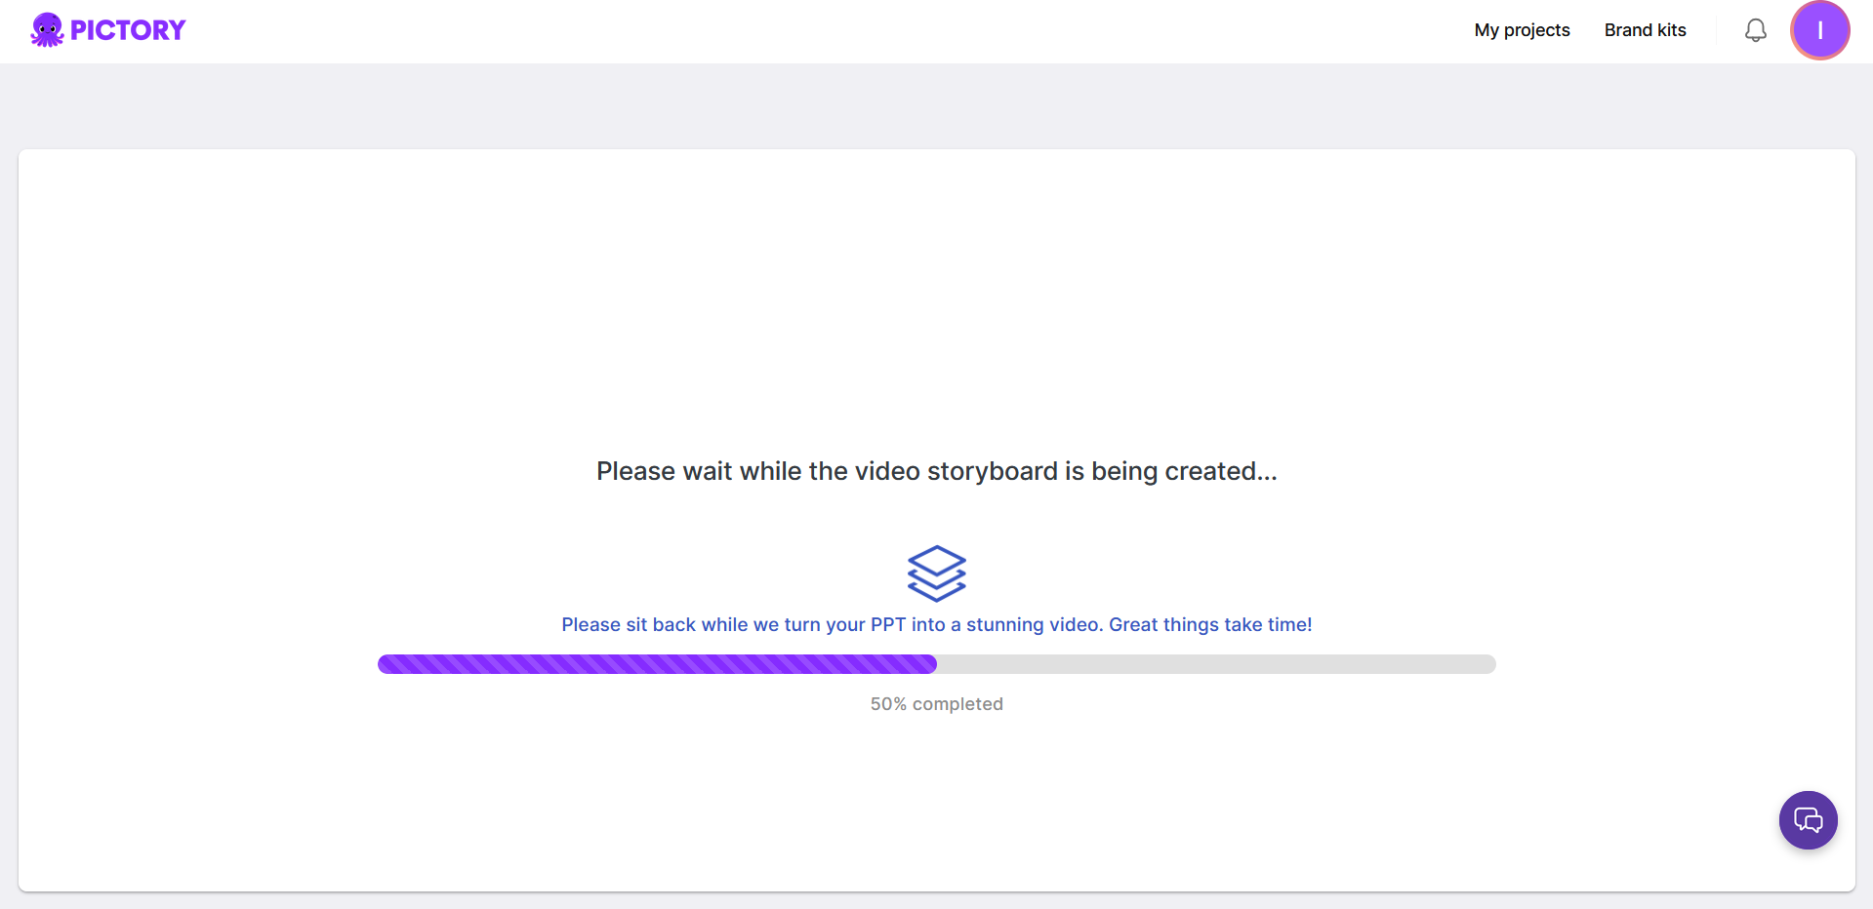This screenshot has height=909, width=1873.
Task: Click the PICTORY wordmark link
Action: tap(127, 29)
